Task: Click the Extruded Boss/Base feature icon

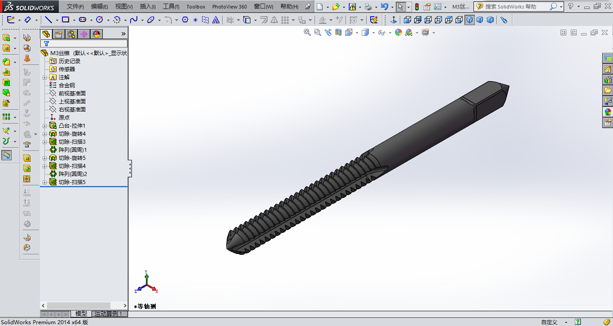Action: tap(6, 38)
